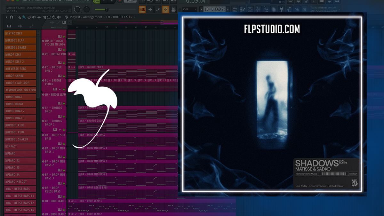Open the Channel rack from the toolbar
384x216 pixels.
[x=250, y=9]
